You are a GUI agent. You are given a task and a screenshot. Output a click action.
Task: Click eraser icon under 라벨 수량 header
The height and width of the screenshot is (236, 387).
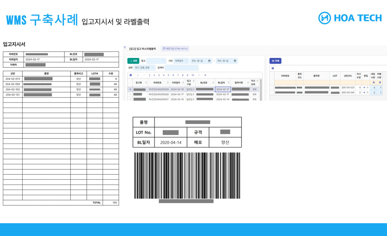379,82
